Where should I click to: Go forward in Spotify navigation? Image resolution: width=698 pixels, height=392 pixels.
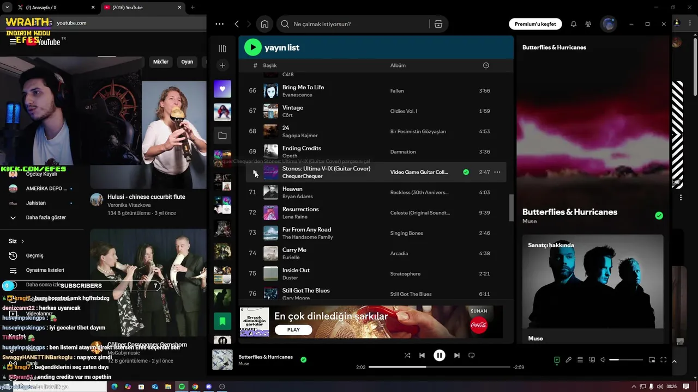[249, 24]
